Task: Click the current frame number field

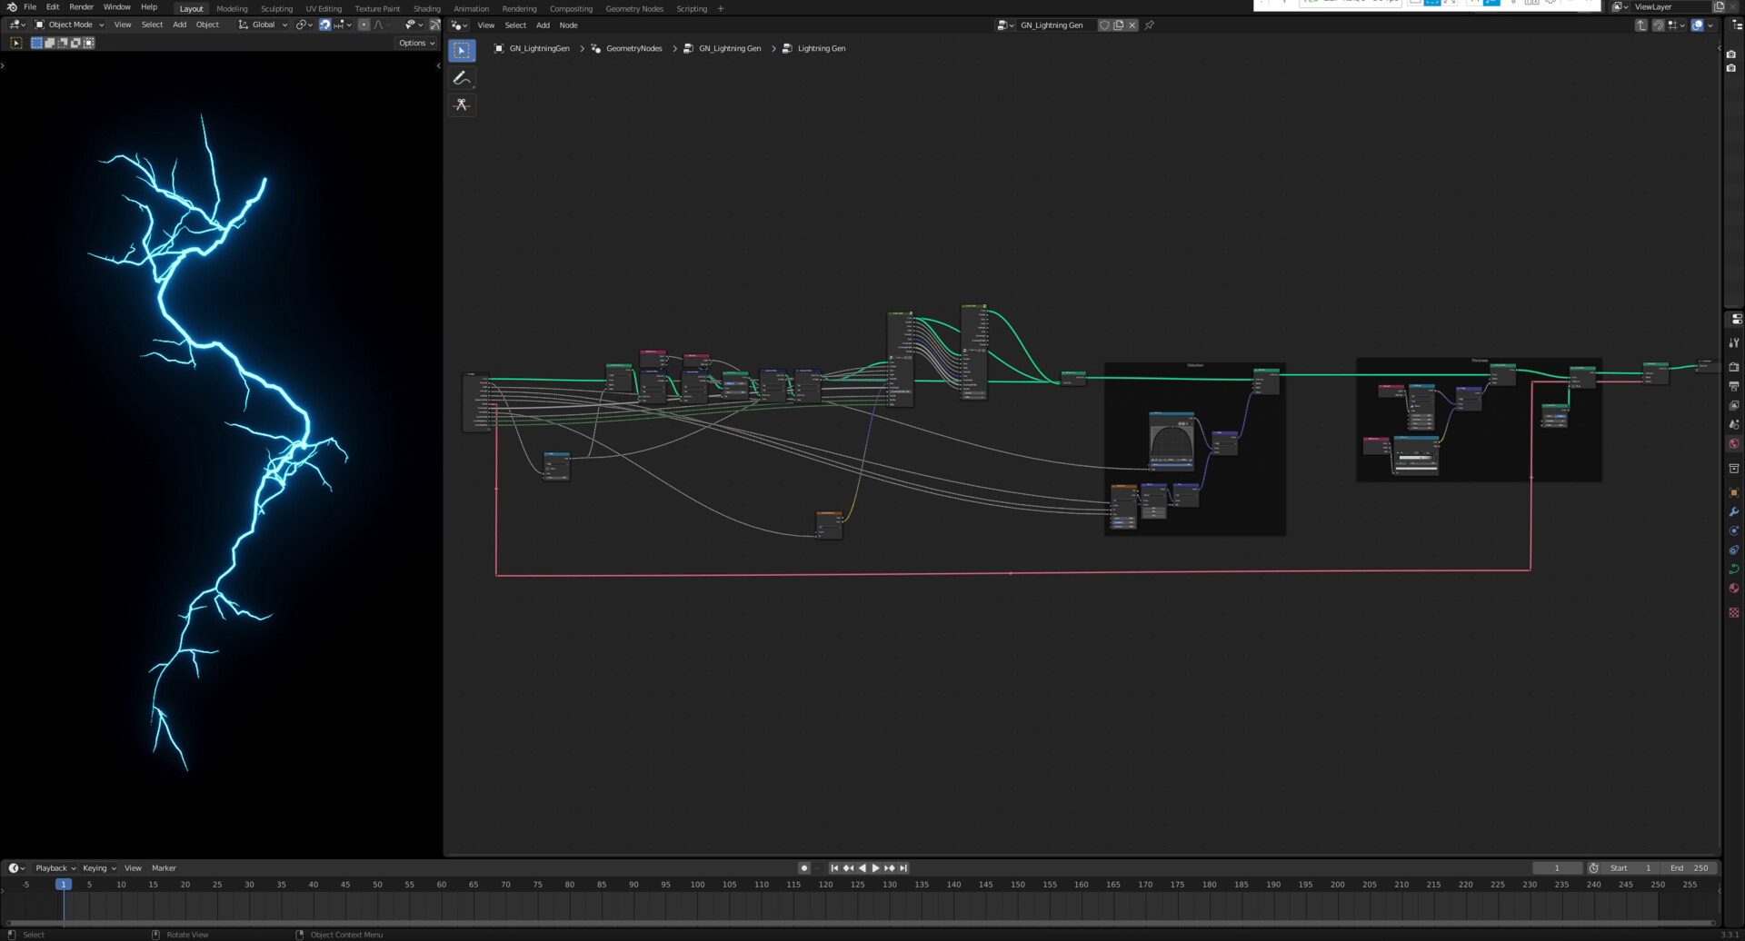Action: point(1557,867)
